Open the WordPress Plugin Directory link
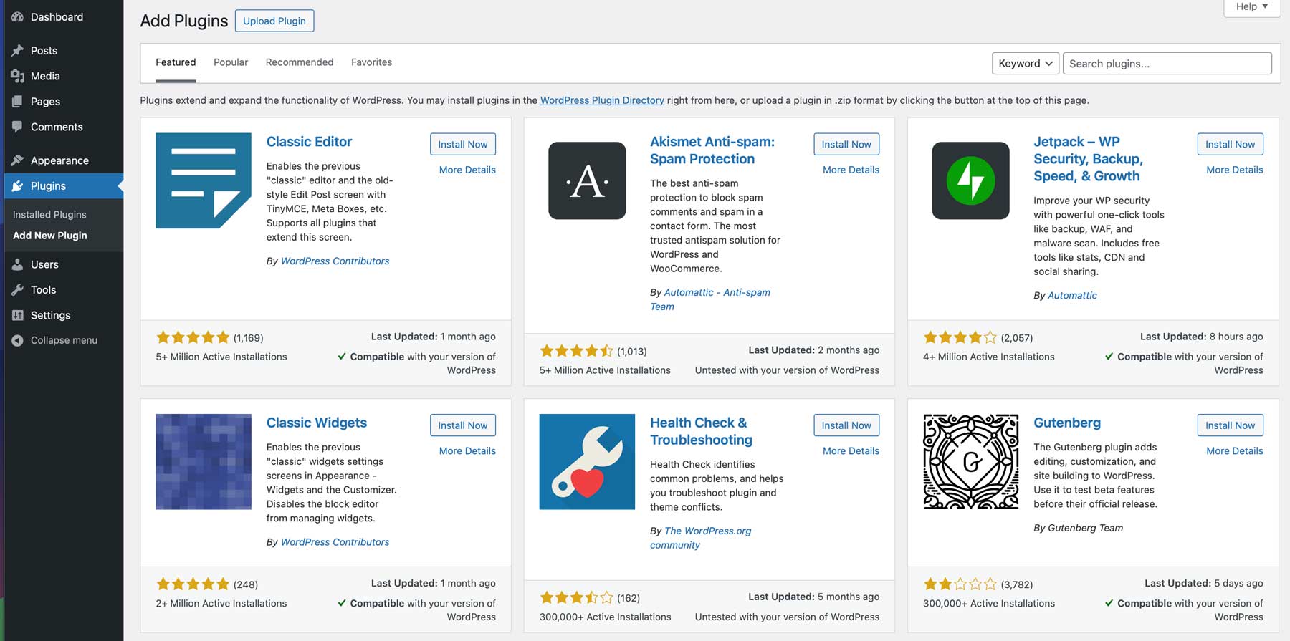This screenshot has width=1290, height=641. coord(602,100)
